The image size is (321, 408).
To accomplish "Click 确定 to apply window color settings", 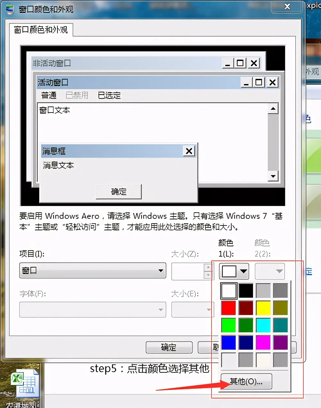I will [169, 347].
